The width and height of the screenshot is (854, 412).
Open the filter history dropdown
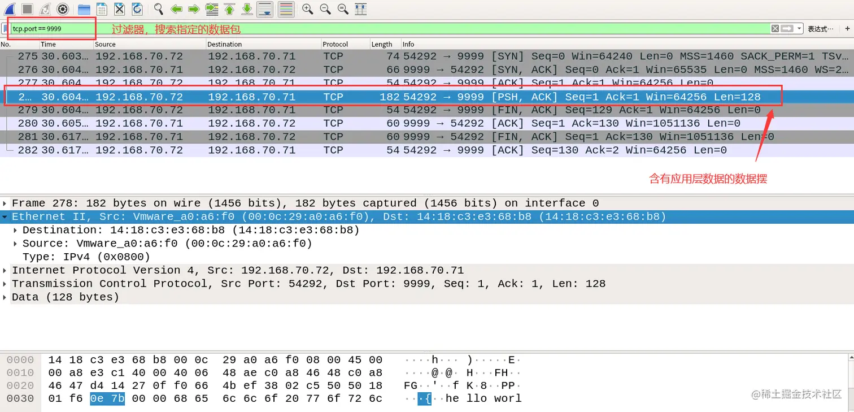tap(799, 28)
